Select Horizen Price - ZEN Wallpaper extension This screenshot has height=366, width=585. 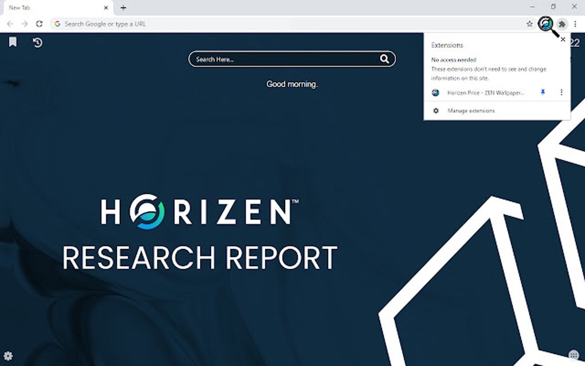pyautogui.click(x=485, y=92)
